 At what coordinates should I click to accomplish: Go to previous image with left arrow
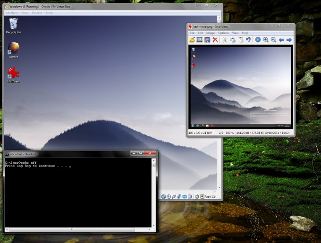click(281, 40)
